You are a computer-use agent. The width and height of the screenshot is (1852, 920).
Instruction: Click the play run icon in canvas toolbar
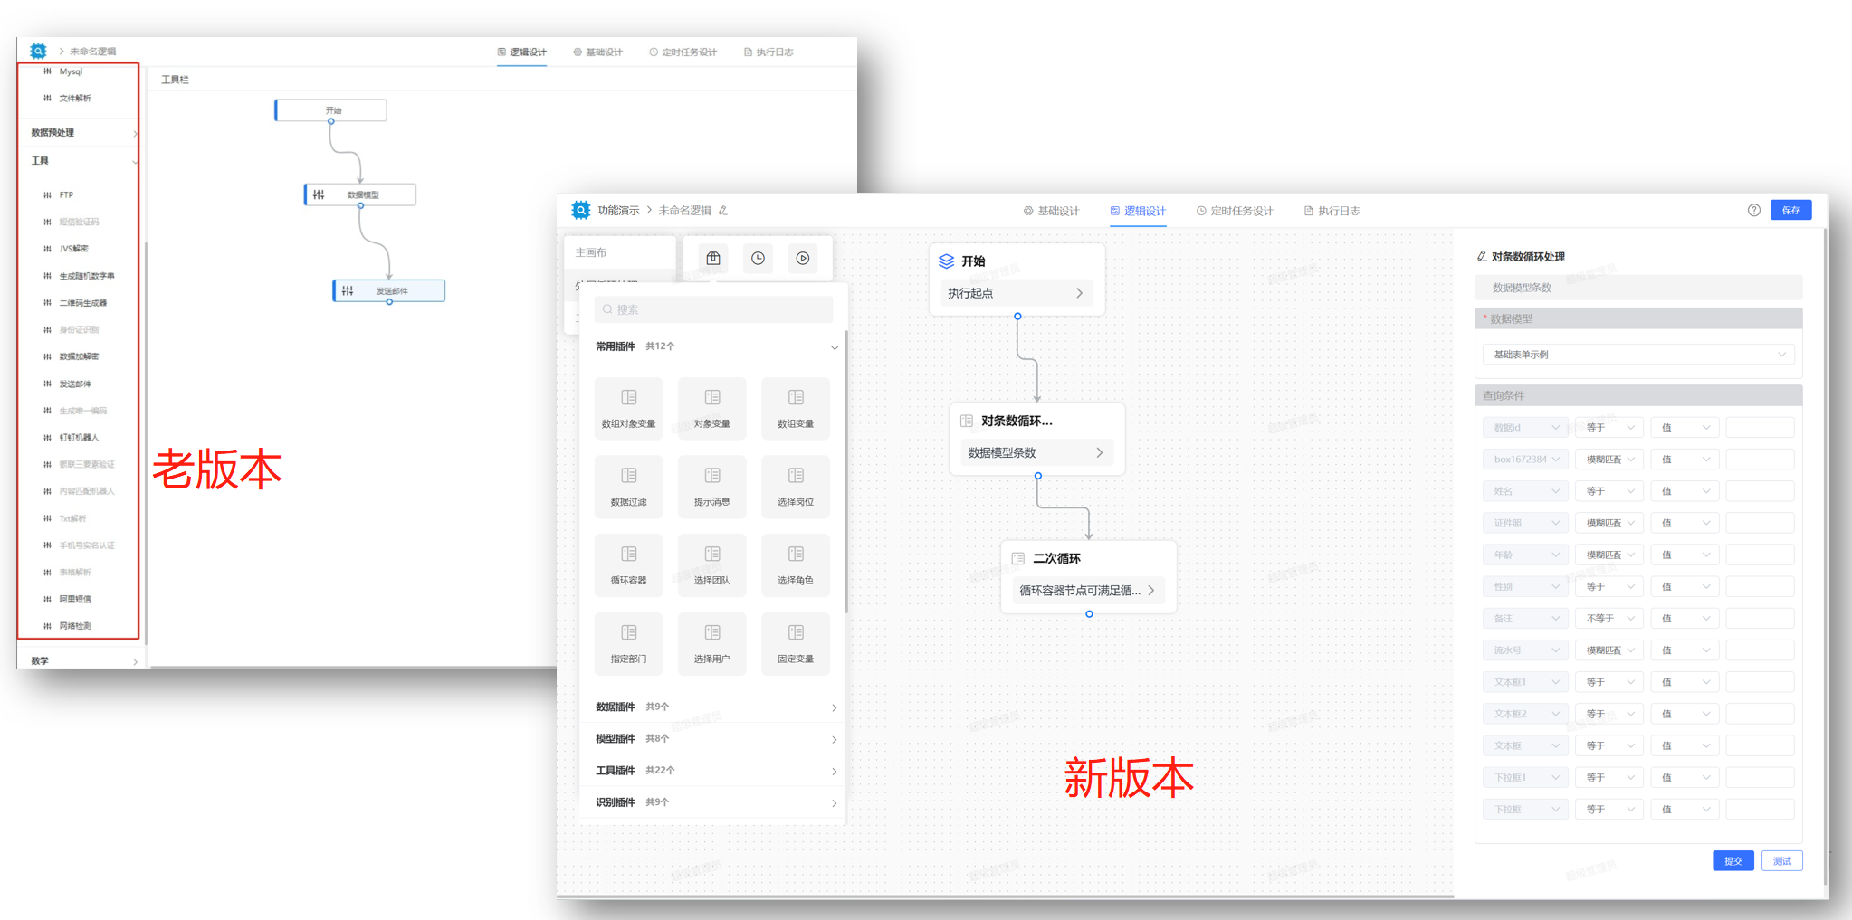pyautogui.click(x=803, y=258)
